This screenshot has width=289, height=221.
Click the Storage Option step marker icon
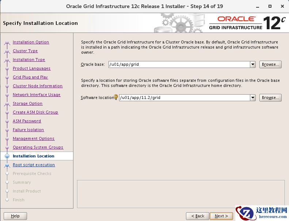7,104
